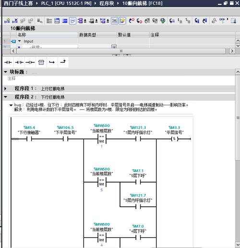Click editor vertical scroll up arrow

coord(238,72)
